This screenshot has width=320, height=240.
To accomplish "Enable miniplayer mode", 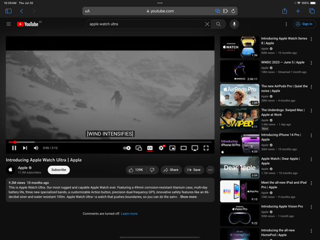I will coord(172,148).
